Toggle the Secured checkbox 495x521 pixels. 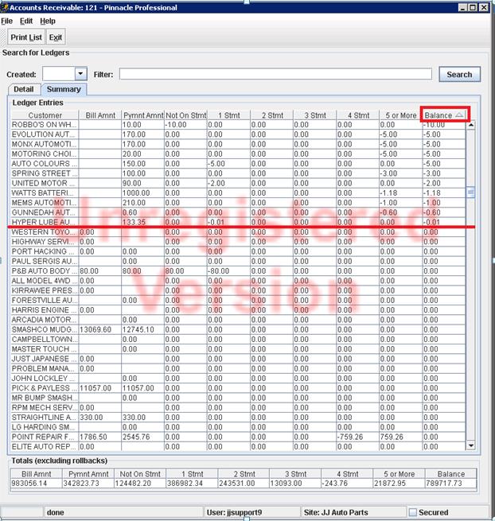[412, 512]
